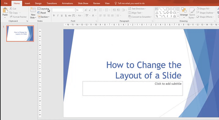Toggle Underline formatting
Viewport: 219px width, 120px height.
(62, 16)
